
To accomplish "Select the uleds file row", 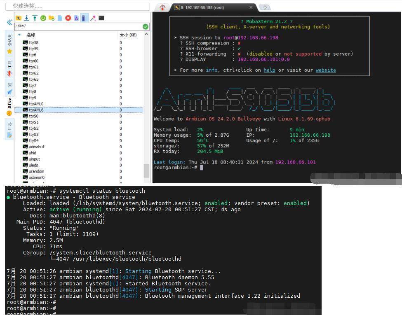I will click(x=79, y=166).
